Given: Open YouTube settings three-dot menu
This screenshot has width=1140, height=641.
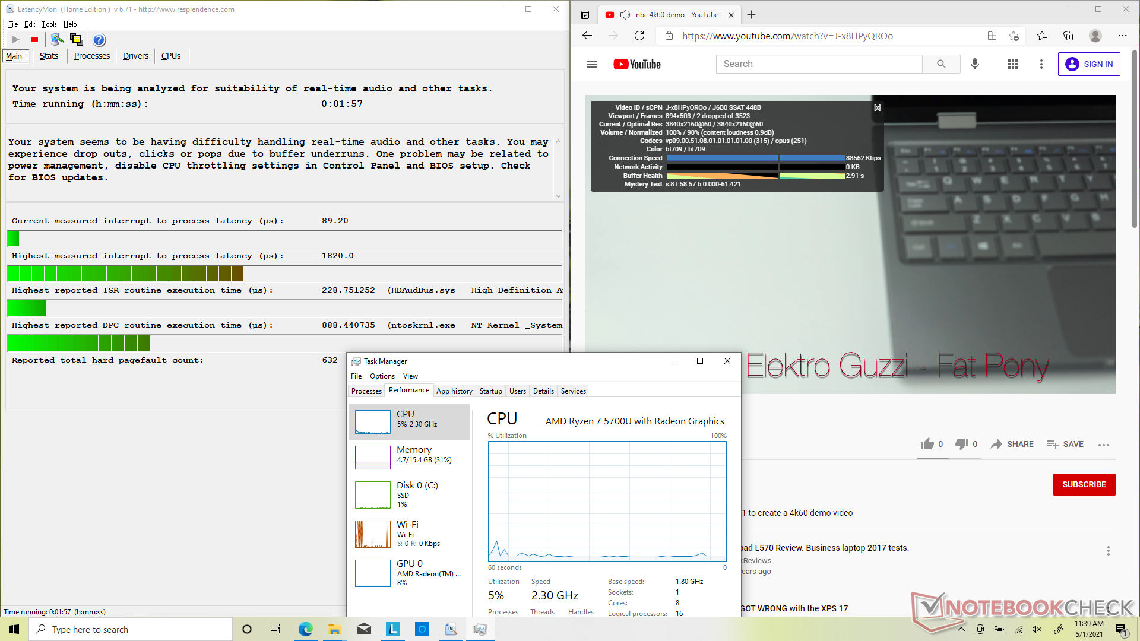Looking at the screenshot, I should [1041, 64].
